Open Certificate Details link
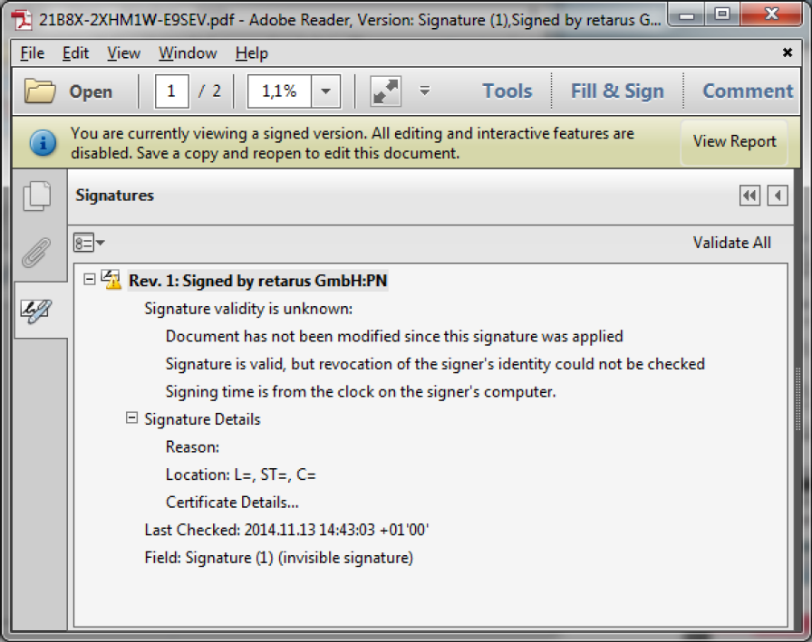 [x=232, y=503]
